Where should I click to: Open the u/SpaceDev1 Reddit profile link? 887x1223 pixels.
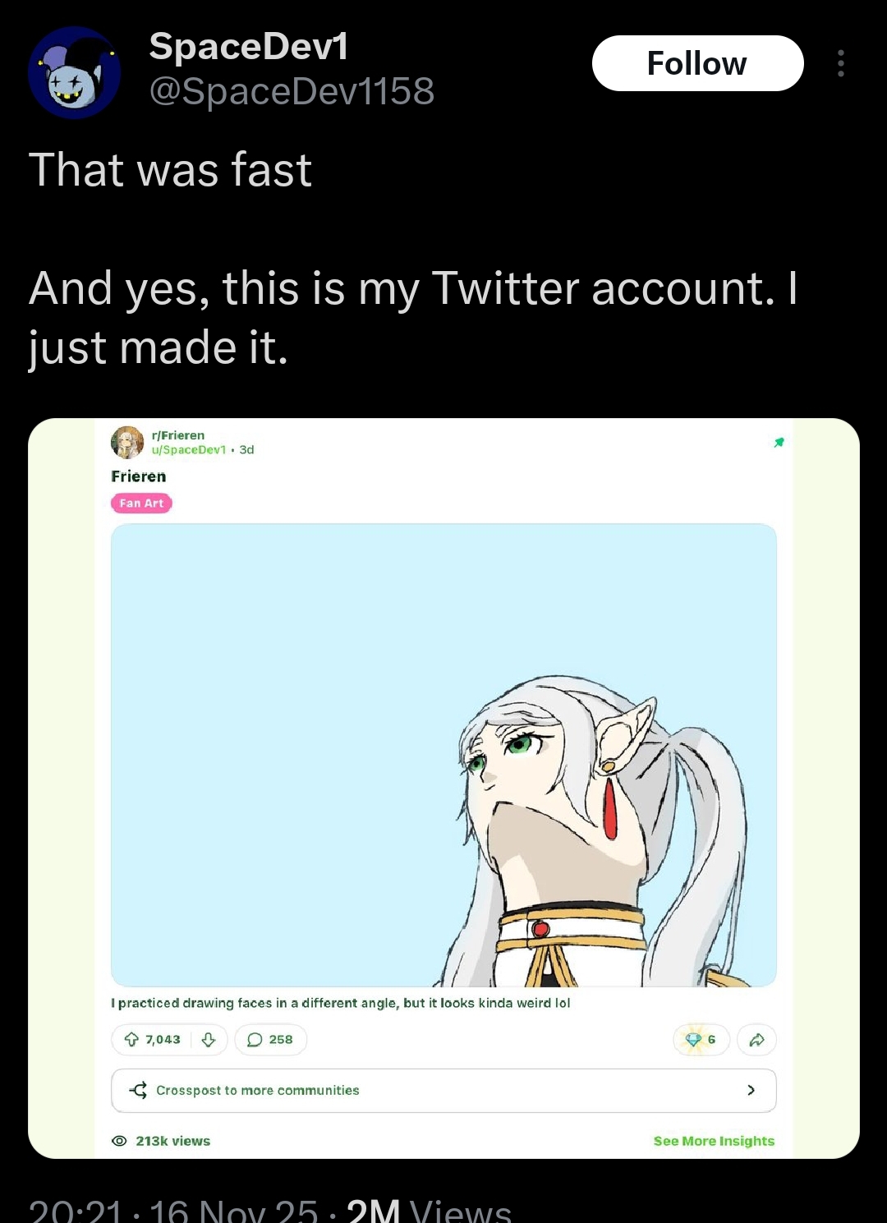189,450
